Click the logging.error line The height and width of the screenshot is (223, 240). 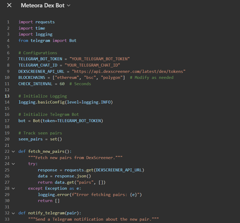[x=90, y=194]
